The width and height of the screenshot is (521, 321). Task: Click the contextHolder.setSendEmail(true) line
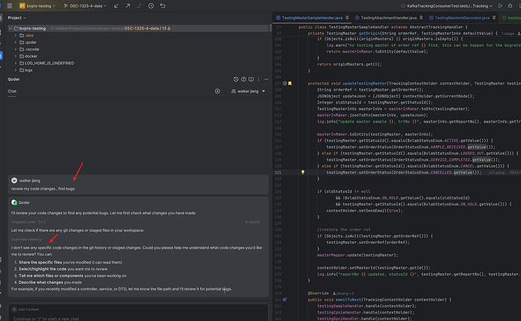364,211
